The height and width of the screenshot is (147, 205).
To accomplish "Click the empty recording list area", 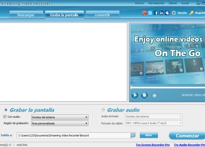I will 63,62.
